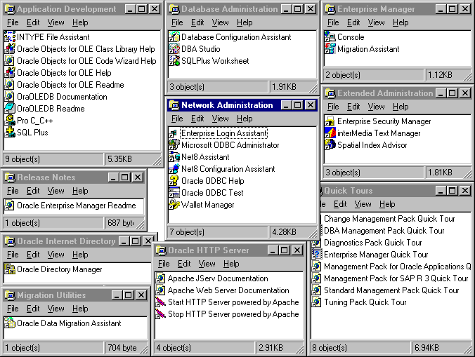The image size is (475, 357).
Task: Select Apache Web Server Documentation label
Action: coord(228,290)
